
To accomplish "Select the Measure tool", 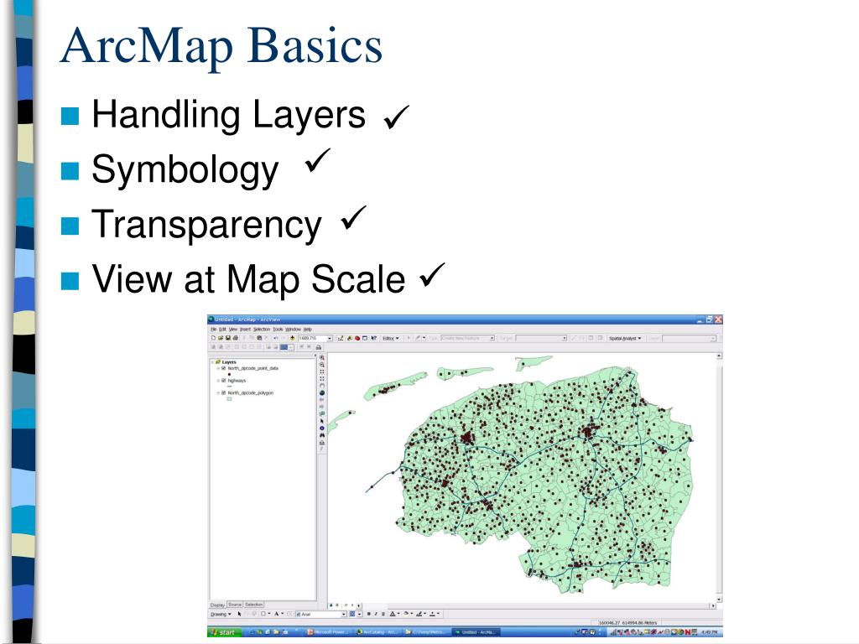I will pos(322,443).
